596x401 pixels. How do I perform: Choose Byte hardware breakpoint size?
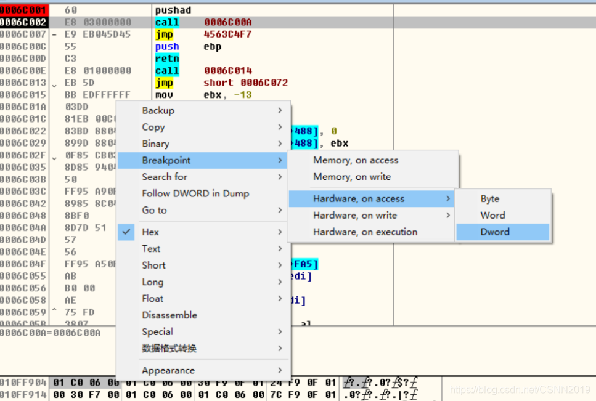tap(503, 199)
